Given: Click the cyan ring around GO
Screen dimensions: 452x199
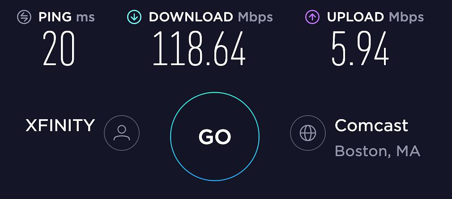Looking at the screenshot, I should coord(215,93).
